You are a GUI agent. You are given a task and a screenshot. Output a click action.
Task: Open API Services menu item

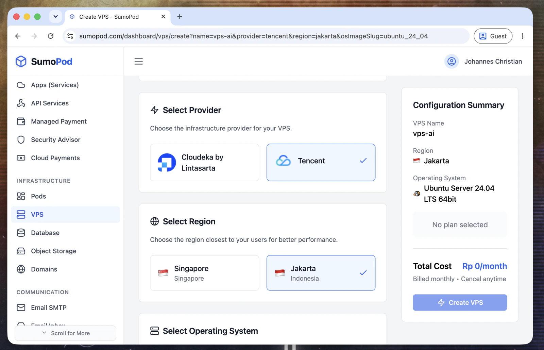[x=65, y=103]
